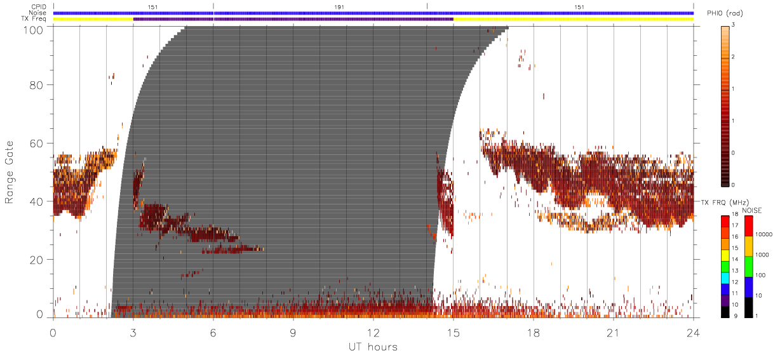780x360 pixels.
Task: Select the 20 tick on Range Gate axis
Action: point(36,260)
